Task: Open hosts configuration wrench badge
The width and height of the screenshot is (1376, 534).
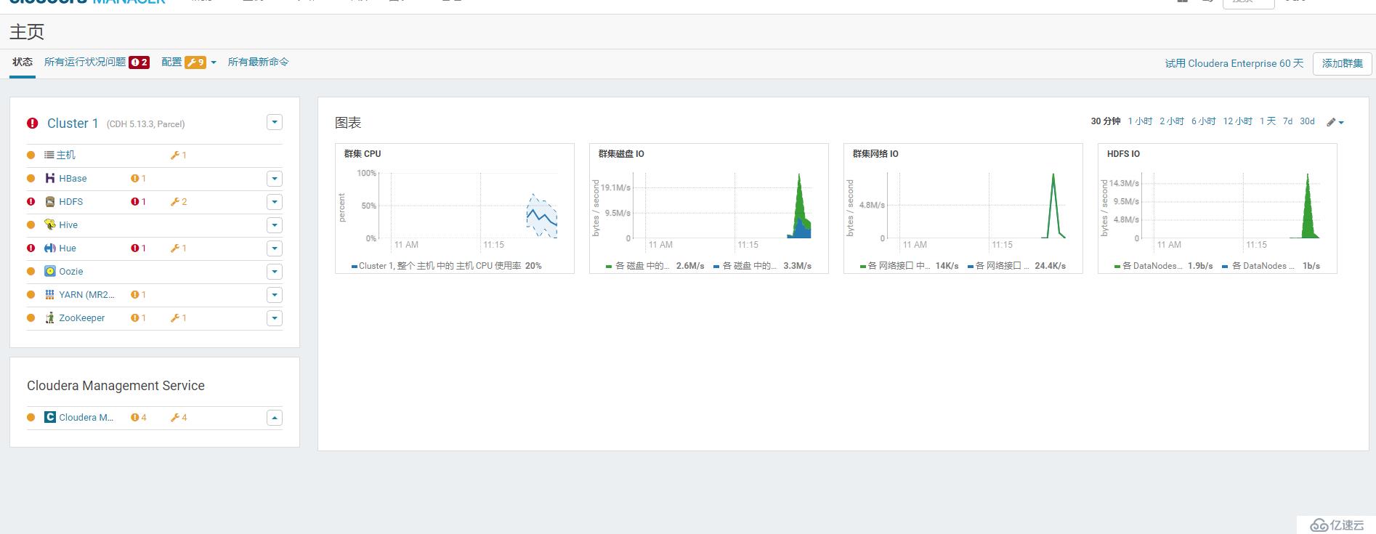Action: pos(179,155)
